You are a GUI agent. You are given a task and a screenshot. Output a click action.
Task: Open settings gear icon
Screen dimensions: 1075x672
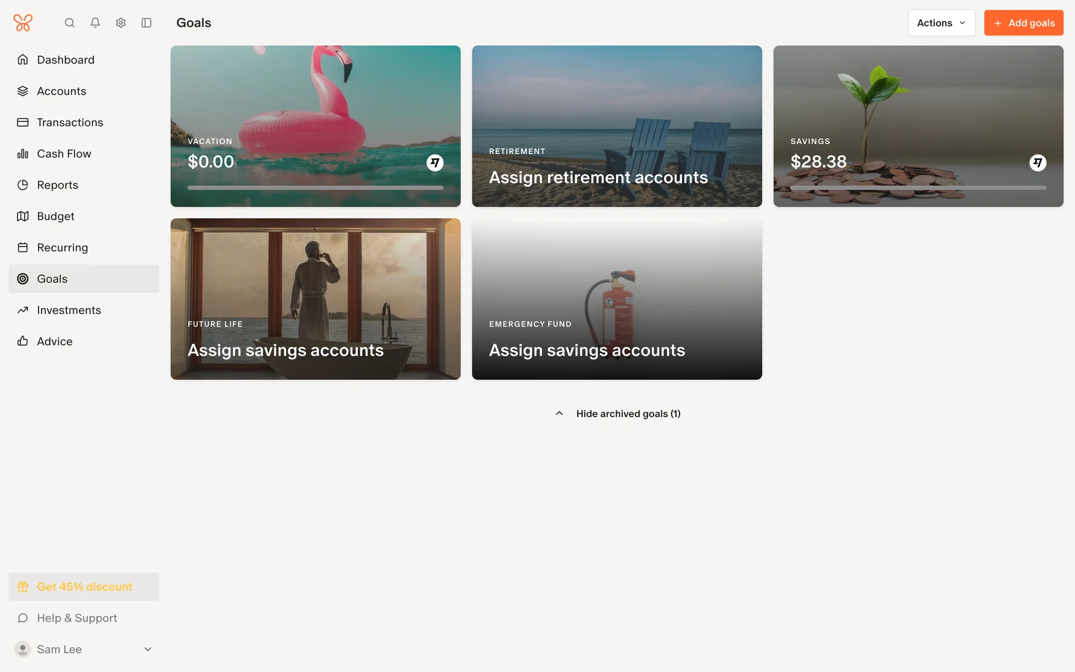coord(121,23)
